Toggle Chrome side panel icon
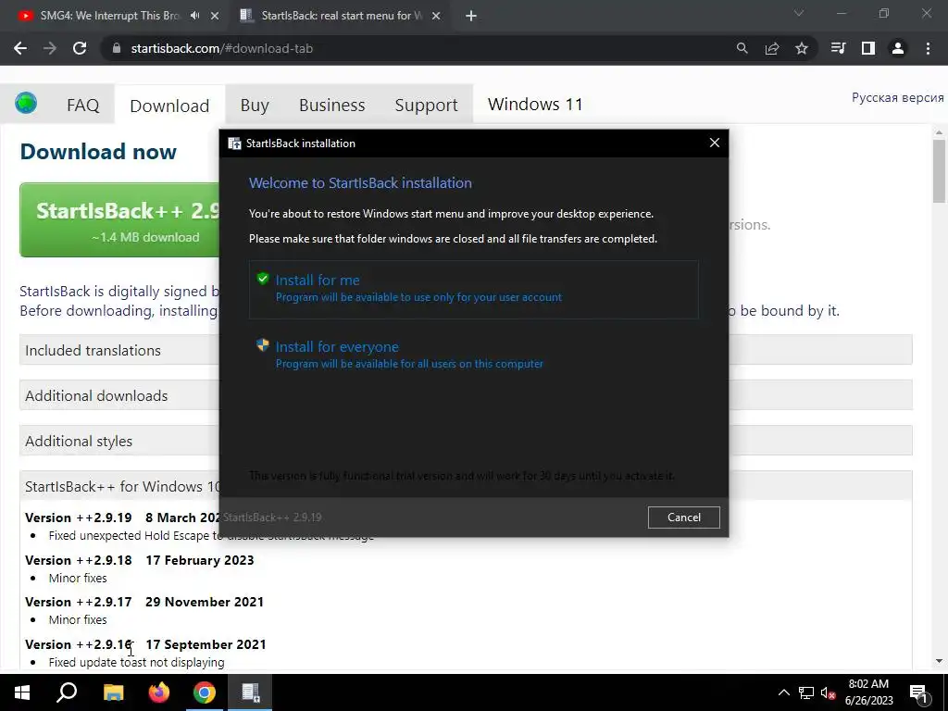 pos(868,48)
